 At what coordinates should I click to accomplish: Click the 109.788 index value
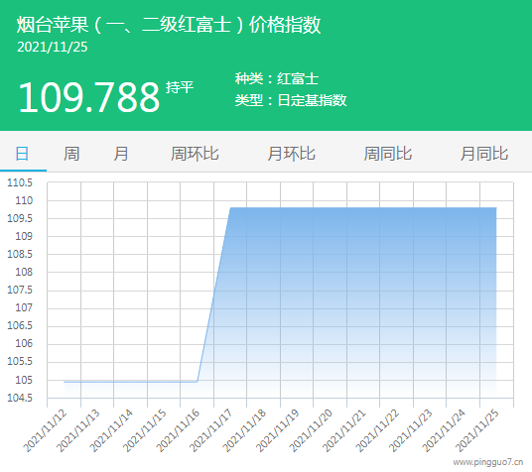coord(89,97)
